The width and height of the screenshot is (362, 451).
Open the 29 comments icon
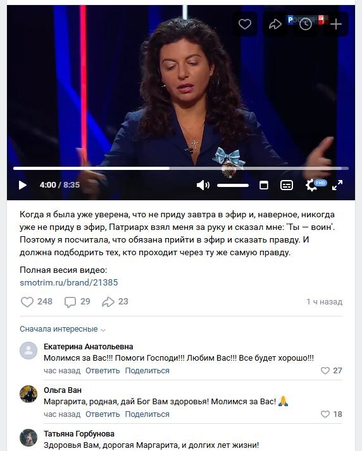coord(77,302)
